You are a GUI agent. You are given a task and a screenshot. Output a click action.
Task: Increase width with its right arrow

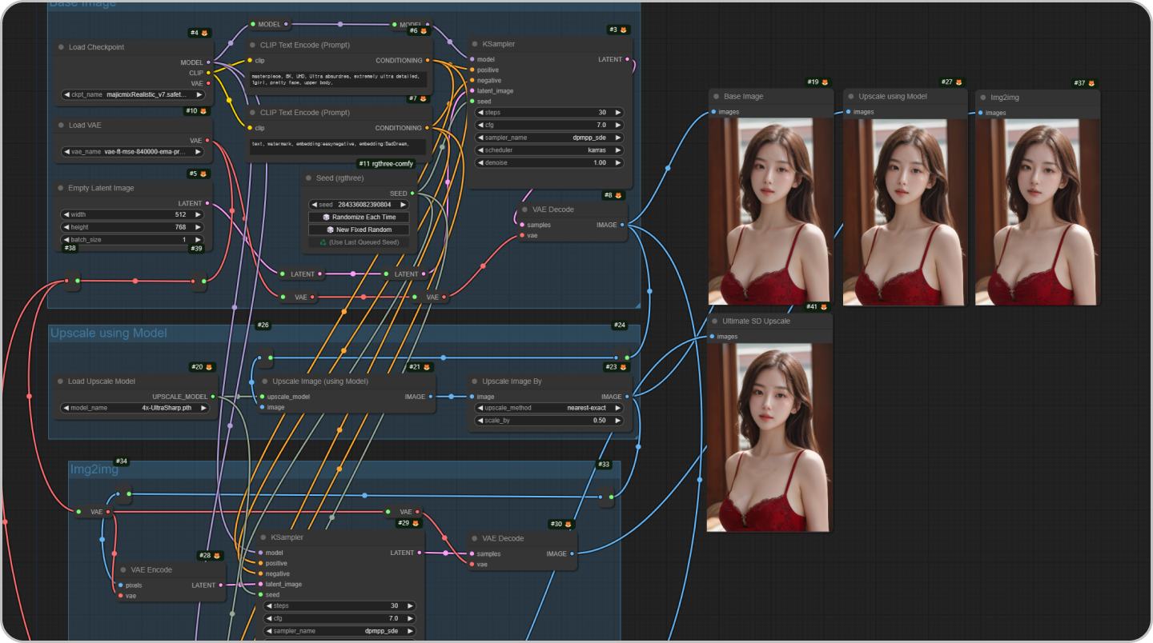pos(200,214)
